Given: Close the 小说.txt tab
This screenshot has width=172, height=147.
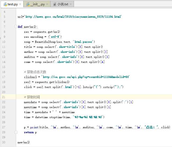Looking at the screenshot, I should point(71,4).
